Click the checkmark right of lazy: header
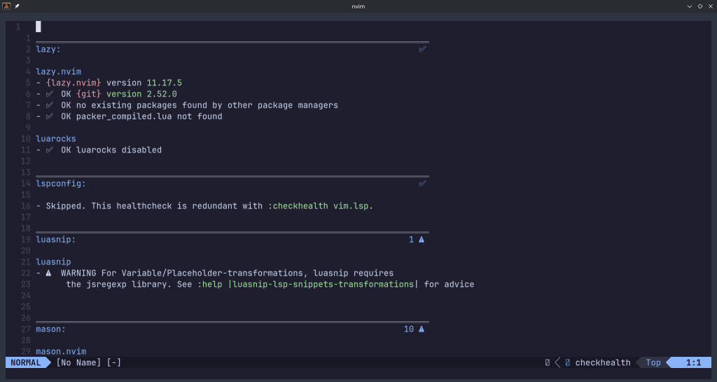 click(422, 50)
